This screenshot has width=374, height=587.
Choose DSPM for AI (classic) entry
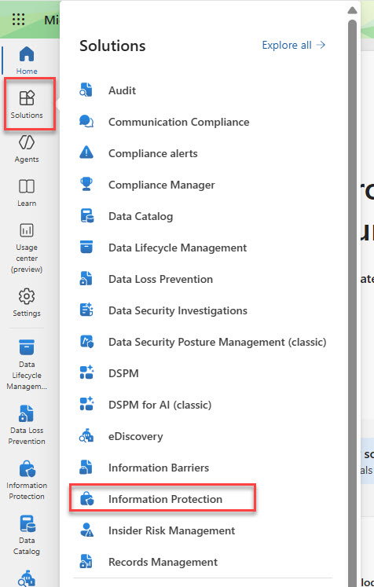click(159, 405)
